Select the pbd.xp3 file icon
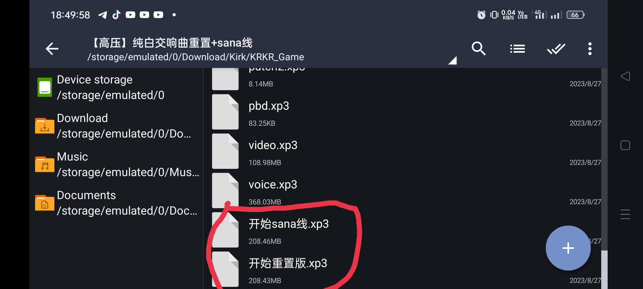Image resolution: width=643 pixels, height=289 pixels. (x=225, y=112)
